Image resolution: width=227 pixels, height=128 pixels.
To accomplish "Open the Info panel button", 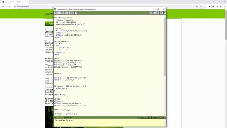I will click(163, 117).
